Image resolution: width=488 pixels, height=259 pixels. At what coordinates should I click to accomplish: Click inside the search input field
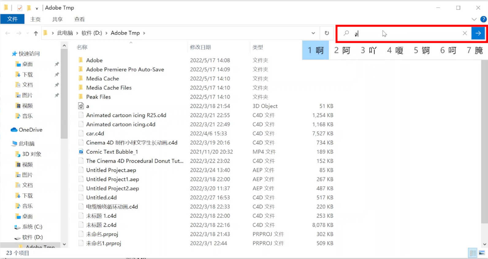coord(405,33)
